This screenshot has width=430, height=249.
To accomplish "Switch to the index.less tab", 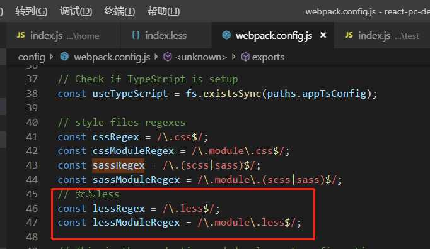I will (x=166, y=36).
